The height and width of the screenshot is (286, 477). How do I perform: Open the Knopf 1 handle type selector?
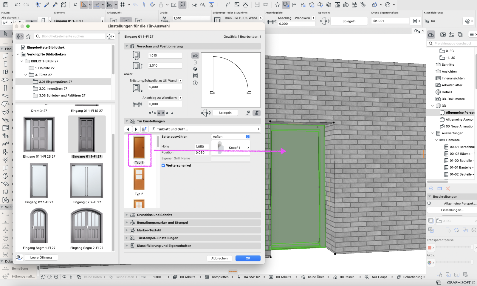pyautogui.click(x=230, y=147)
